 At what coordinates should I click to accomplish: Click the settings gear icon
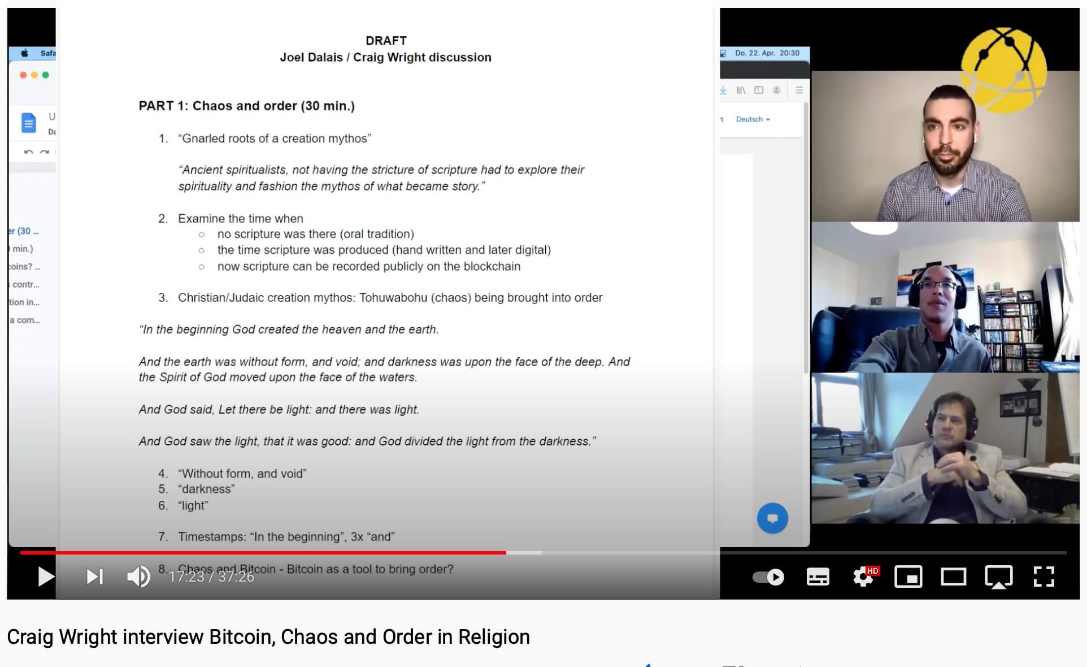click(x=861, y=577)
